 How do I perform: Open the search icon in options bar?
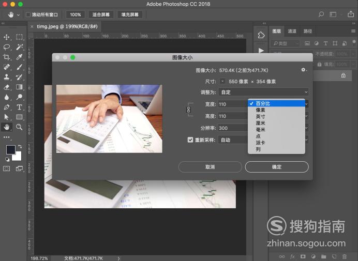(321, 14)
